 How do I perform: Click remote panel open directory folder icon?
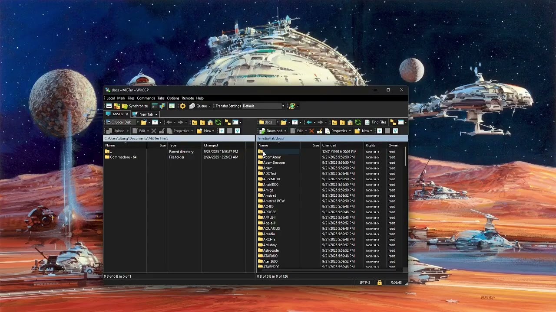tap(284, 122)
